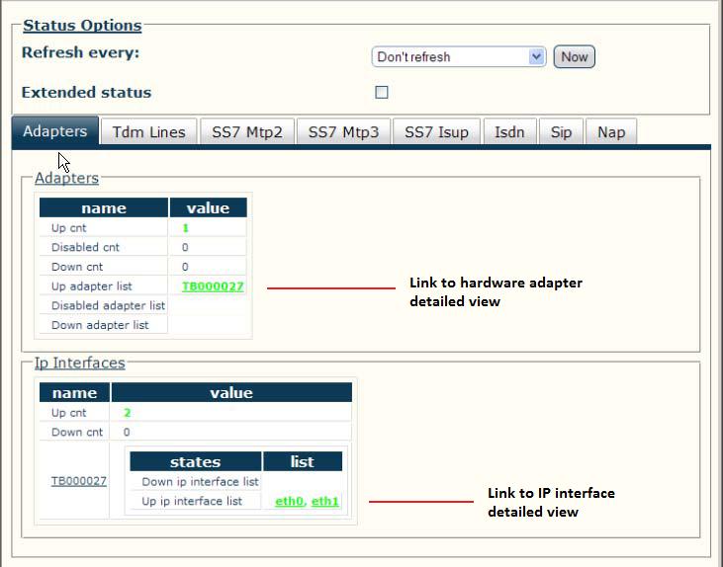Open the Isdn tab
723x567 pixels.
[509, 132]
